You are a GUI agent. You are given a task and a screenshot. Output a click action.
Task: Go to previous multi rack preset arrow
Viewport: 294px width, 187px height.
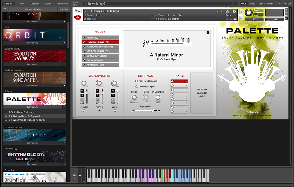pyautogui.click(x=232, y=4)
